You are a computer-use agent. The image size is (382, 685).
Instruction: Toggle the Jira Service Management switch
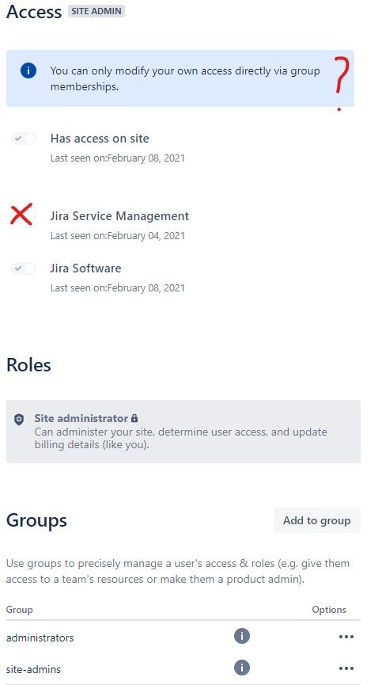coord(24,216)
